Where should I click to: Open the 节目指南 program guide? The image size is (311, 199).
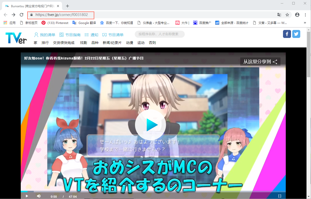click(70, 35)
